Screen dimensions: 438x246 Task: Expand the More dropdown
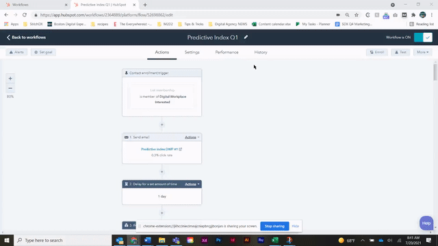pyautogui.click(x=423, y=52)
